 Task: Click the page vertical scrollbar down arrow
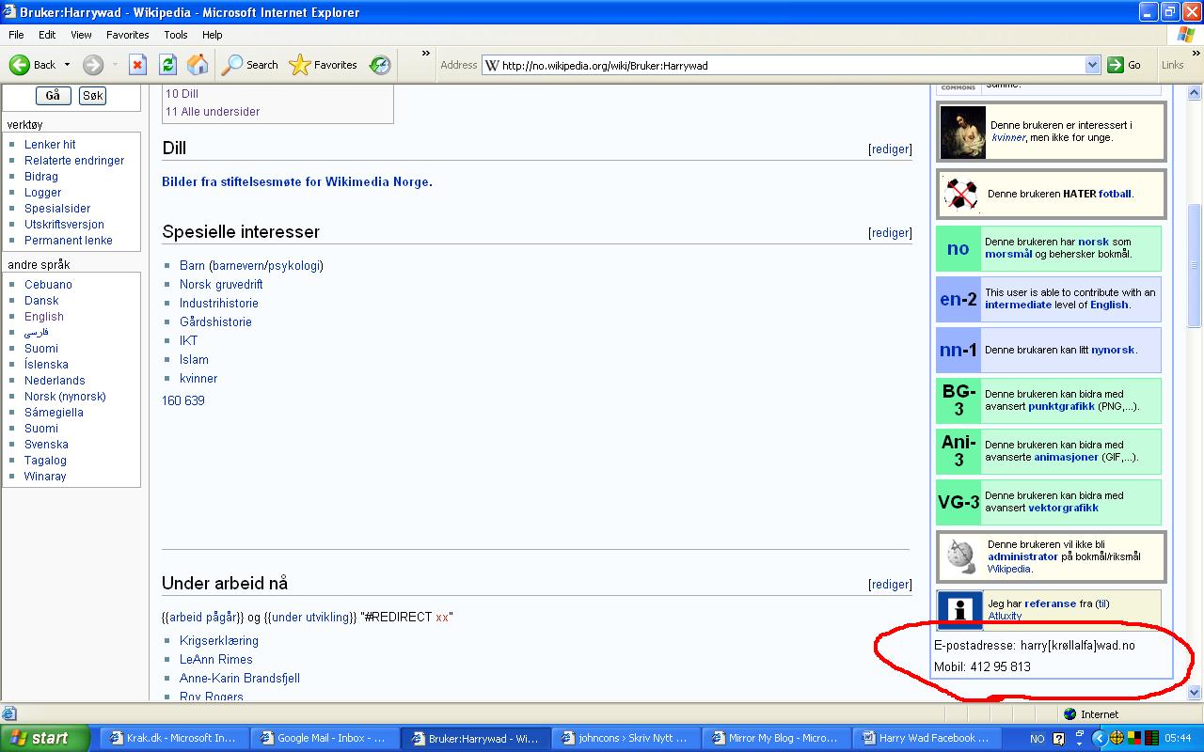point(1195,693)
